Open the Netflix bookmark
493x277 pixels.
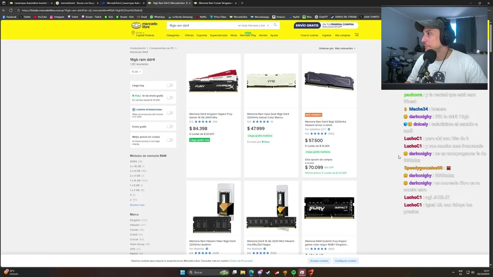201,17
